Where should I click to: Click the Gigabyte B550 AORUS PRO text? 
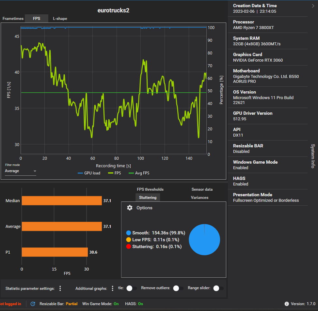[266, 79]
